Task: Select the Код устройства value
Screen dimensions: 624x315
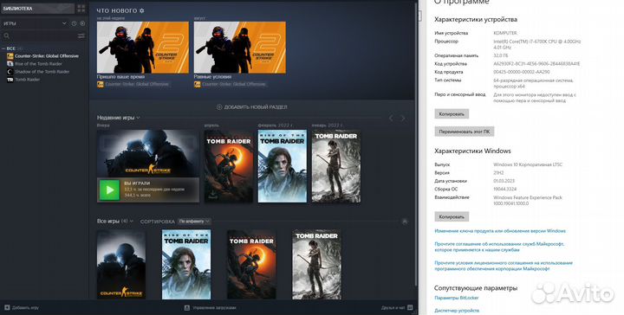Action: click(536, 64)
